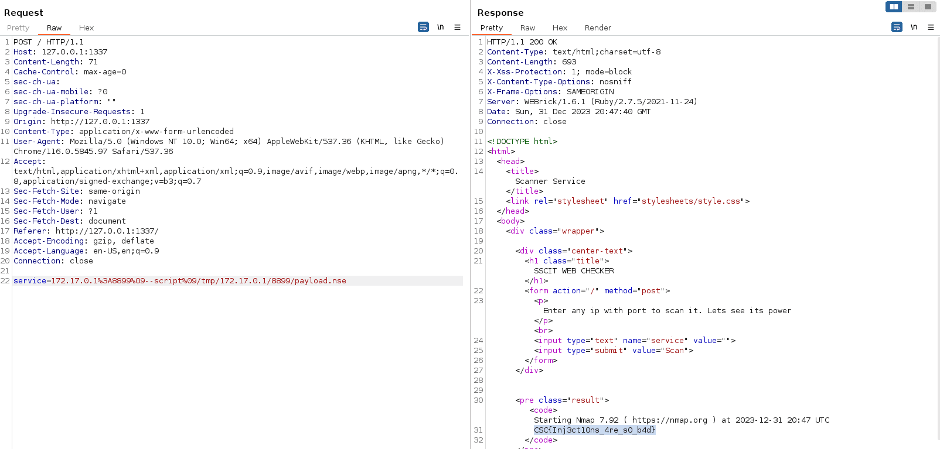Image resolution: width=940 pixels, height=449 pixels.
Task: Click the Accept-Language en-US header
Action: 86,251
